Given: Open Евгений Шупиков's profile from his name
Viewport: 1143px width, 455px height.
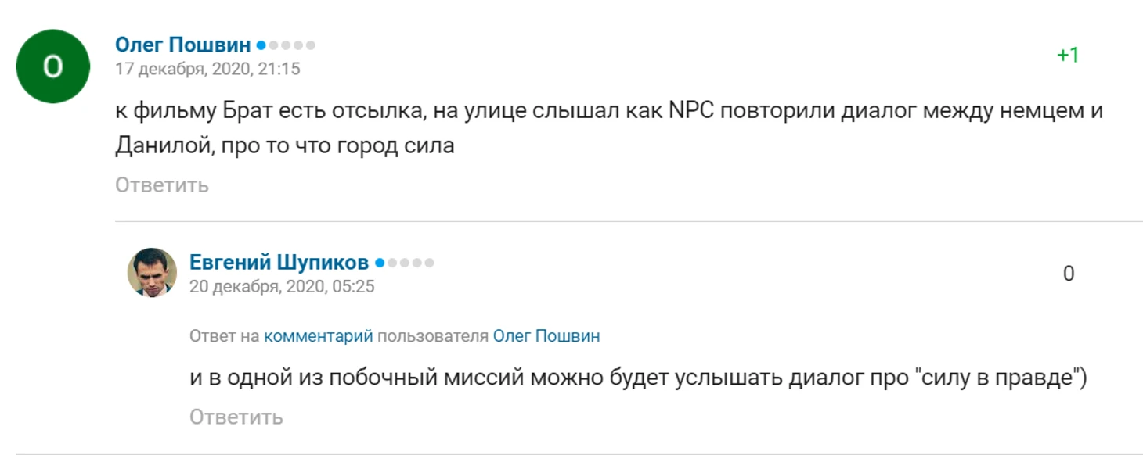Looking at the screenshot, I should [279, 263].
